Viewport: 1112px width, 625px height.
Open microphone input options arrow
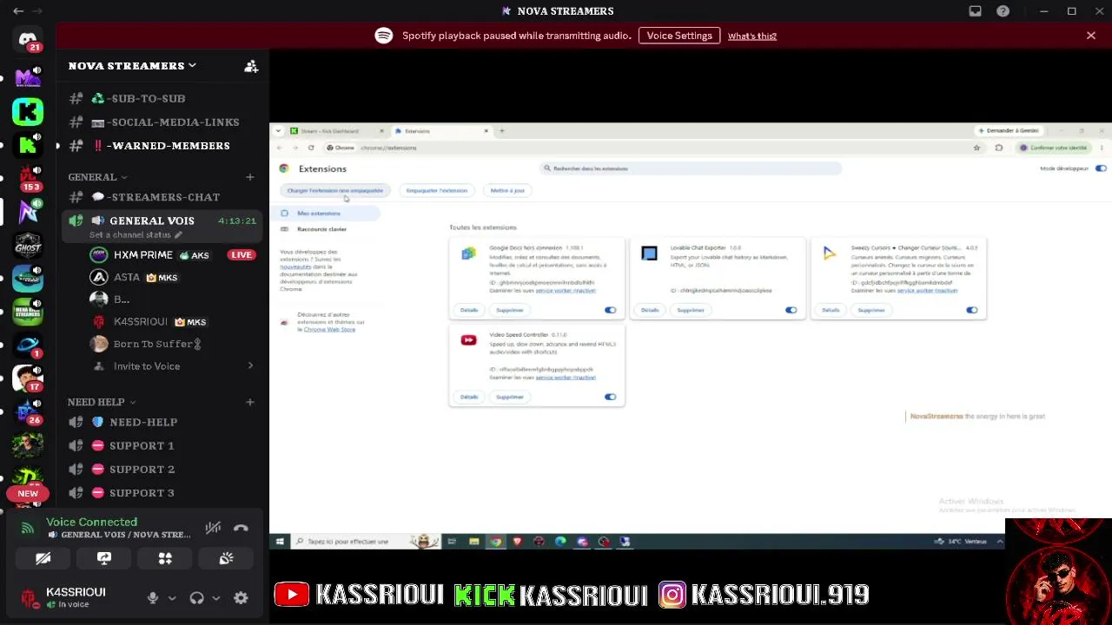[x=172, y=597]
